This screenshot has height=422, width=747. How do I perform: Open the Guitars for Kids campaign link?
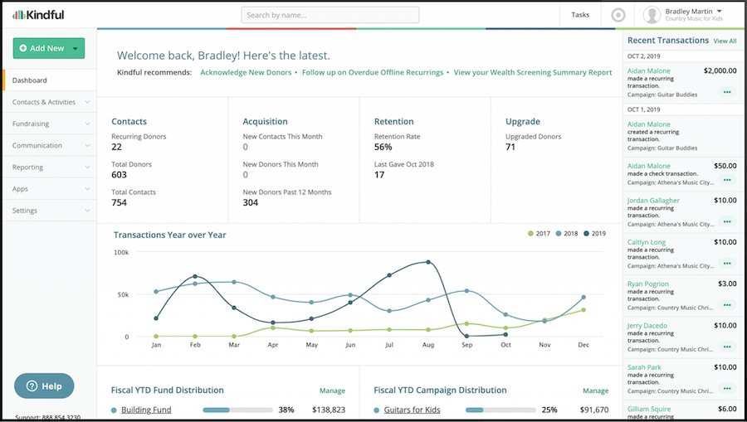[412, 410]
